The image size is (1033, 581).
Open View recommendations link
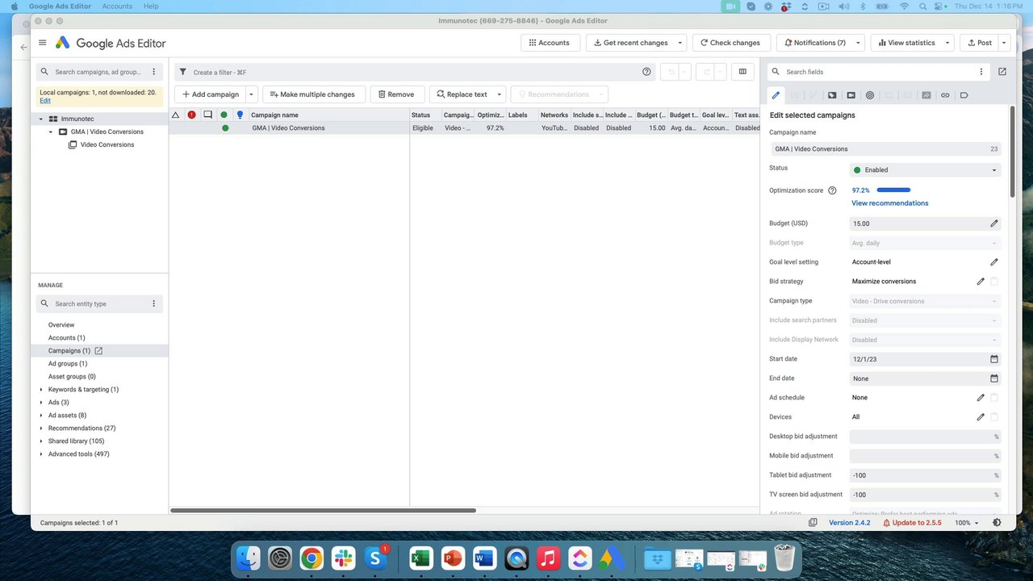(x=889, y=203)
